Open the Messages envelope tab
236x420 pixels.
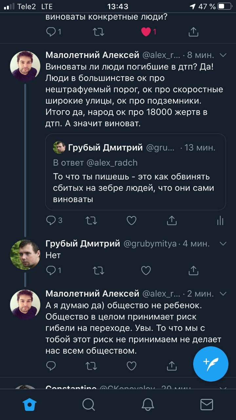pos(206,404)
